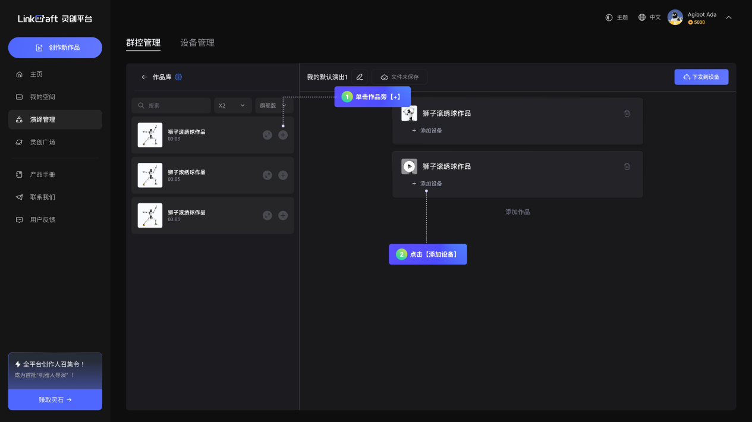Viewport: 752px width, 422px height.
Task: Open the X2 model dropdown
Action: (x=232, y=105)
